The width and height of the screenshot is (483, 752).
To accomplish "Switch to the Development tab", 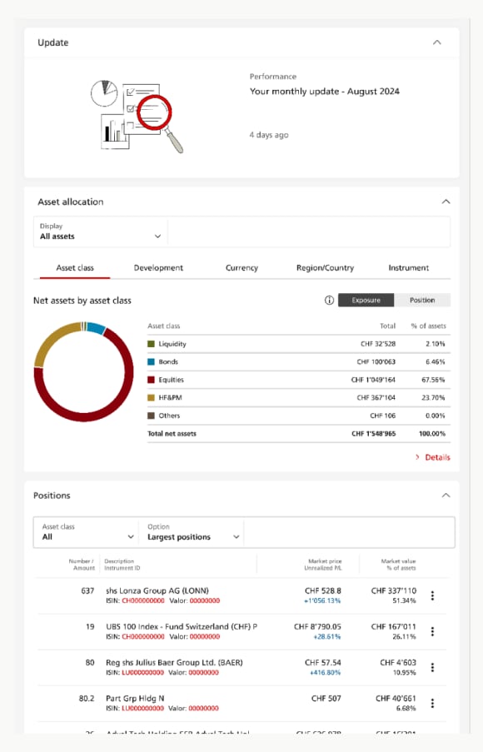I will point(158,267).
